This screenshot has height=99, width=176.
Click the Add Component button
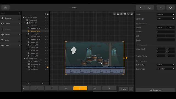tap(155, 90)
